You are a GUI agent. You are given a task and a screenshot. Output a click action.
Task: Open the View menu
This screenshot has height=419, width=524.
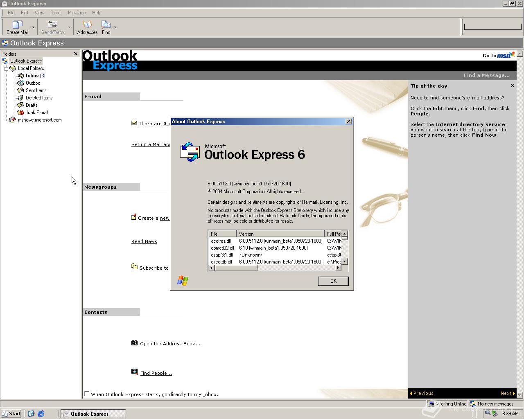pyautogui.click(x=39, y=13)
